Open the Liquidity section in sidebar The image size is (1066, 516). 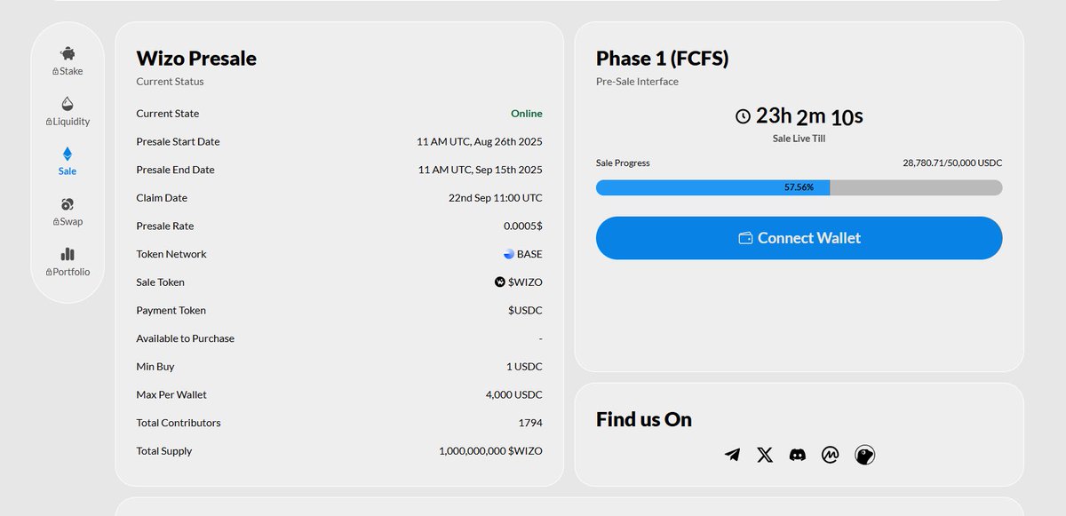click(x=68, y=112)
